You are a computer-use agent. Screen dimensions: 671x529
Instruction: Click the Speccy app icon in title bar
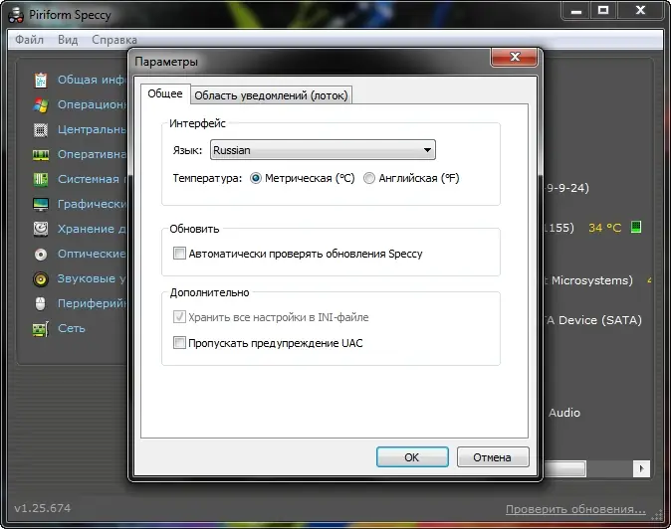pos(16,15)
